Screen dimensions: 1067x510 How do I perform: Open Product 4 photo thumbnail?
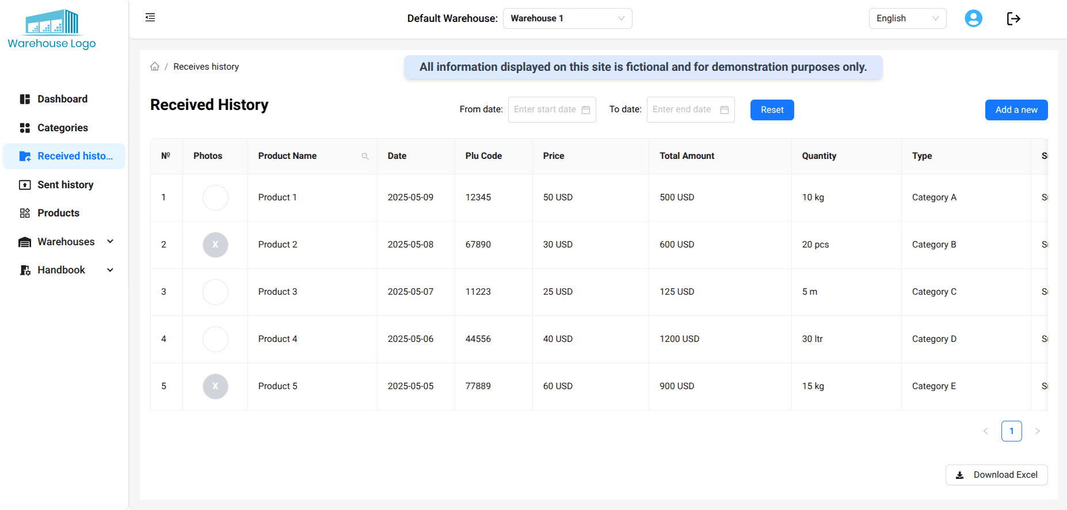pyautogui.click(x=215, y=339)
